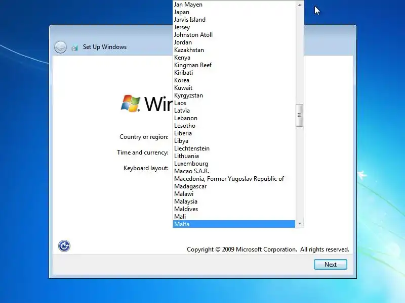This screenshot has width=405, height=303.
Task: Select Jan Mayen from the list
Action: tap(234, 5)
